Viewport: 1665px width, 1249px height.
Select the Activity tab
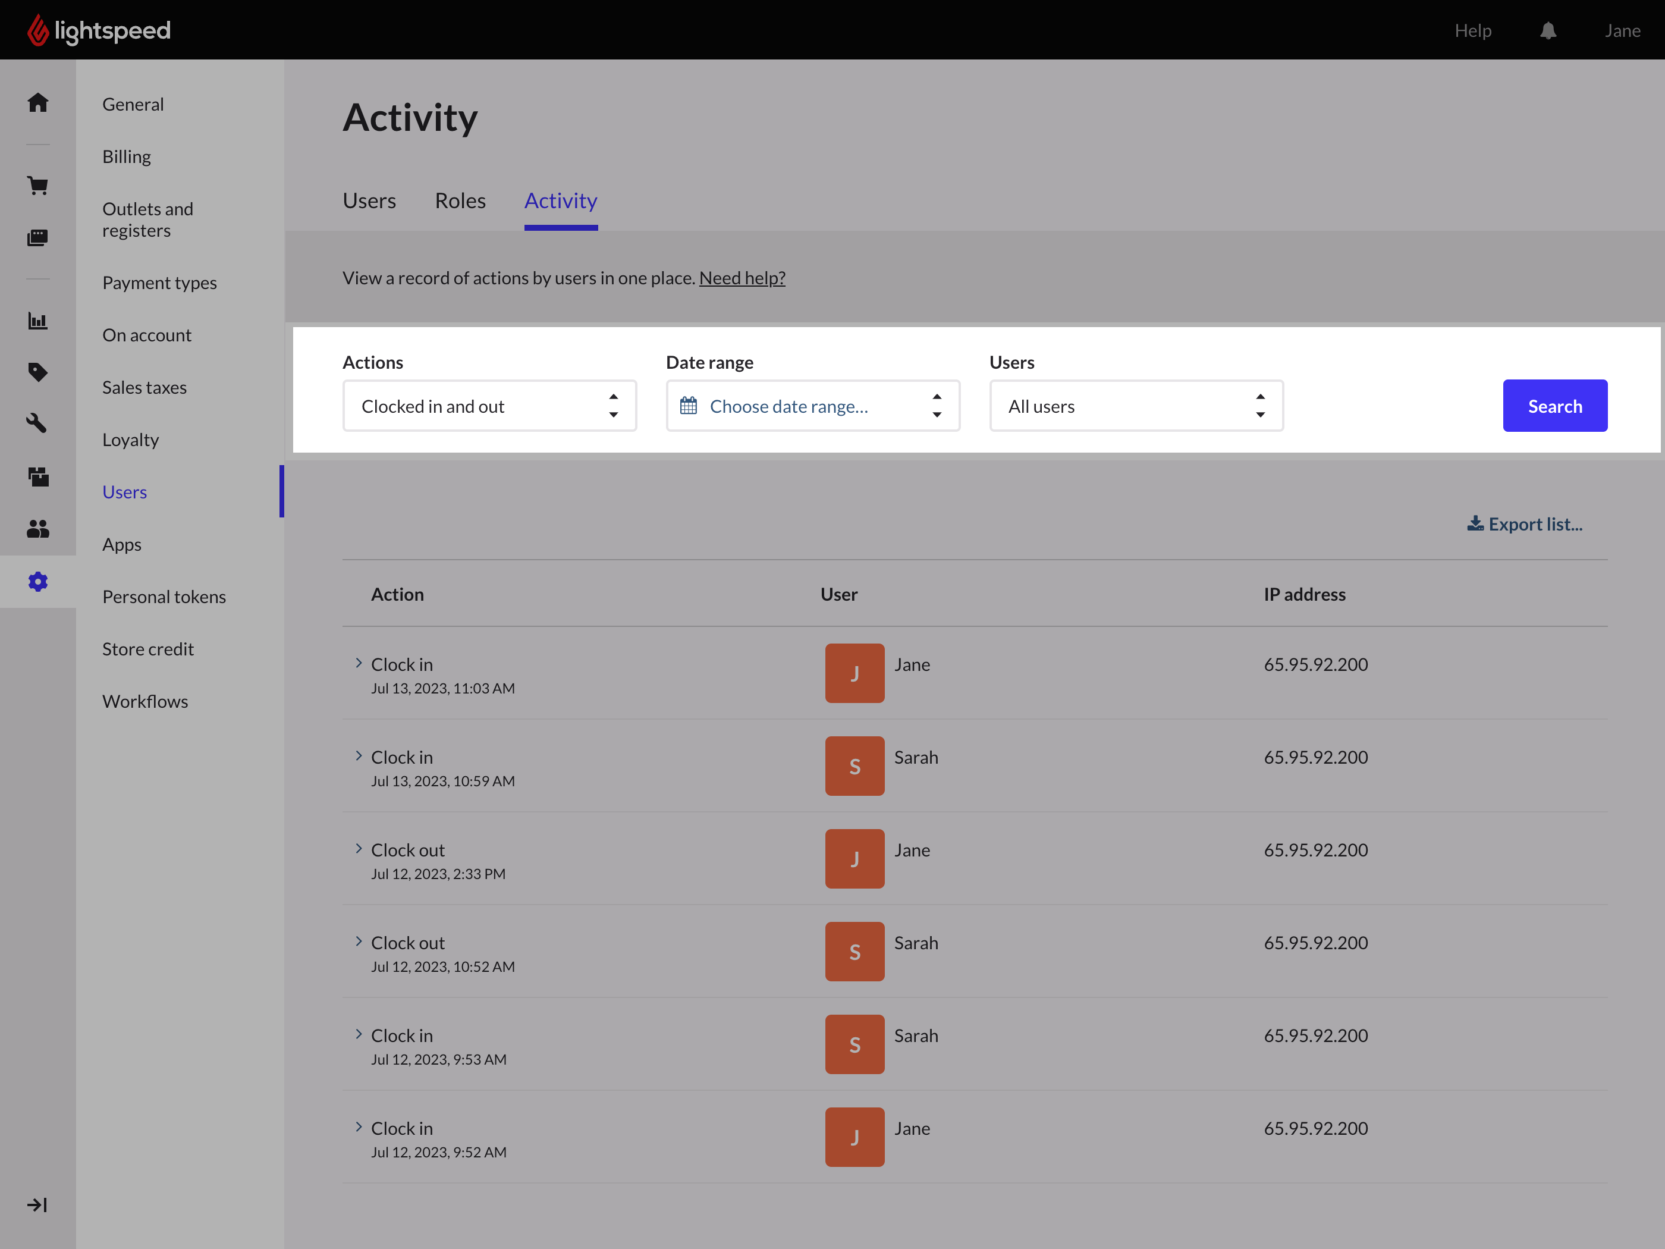[x=561, y=201]
